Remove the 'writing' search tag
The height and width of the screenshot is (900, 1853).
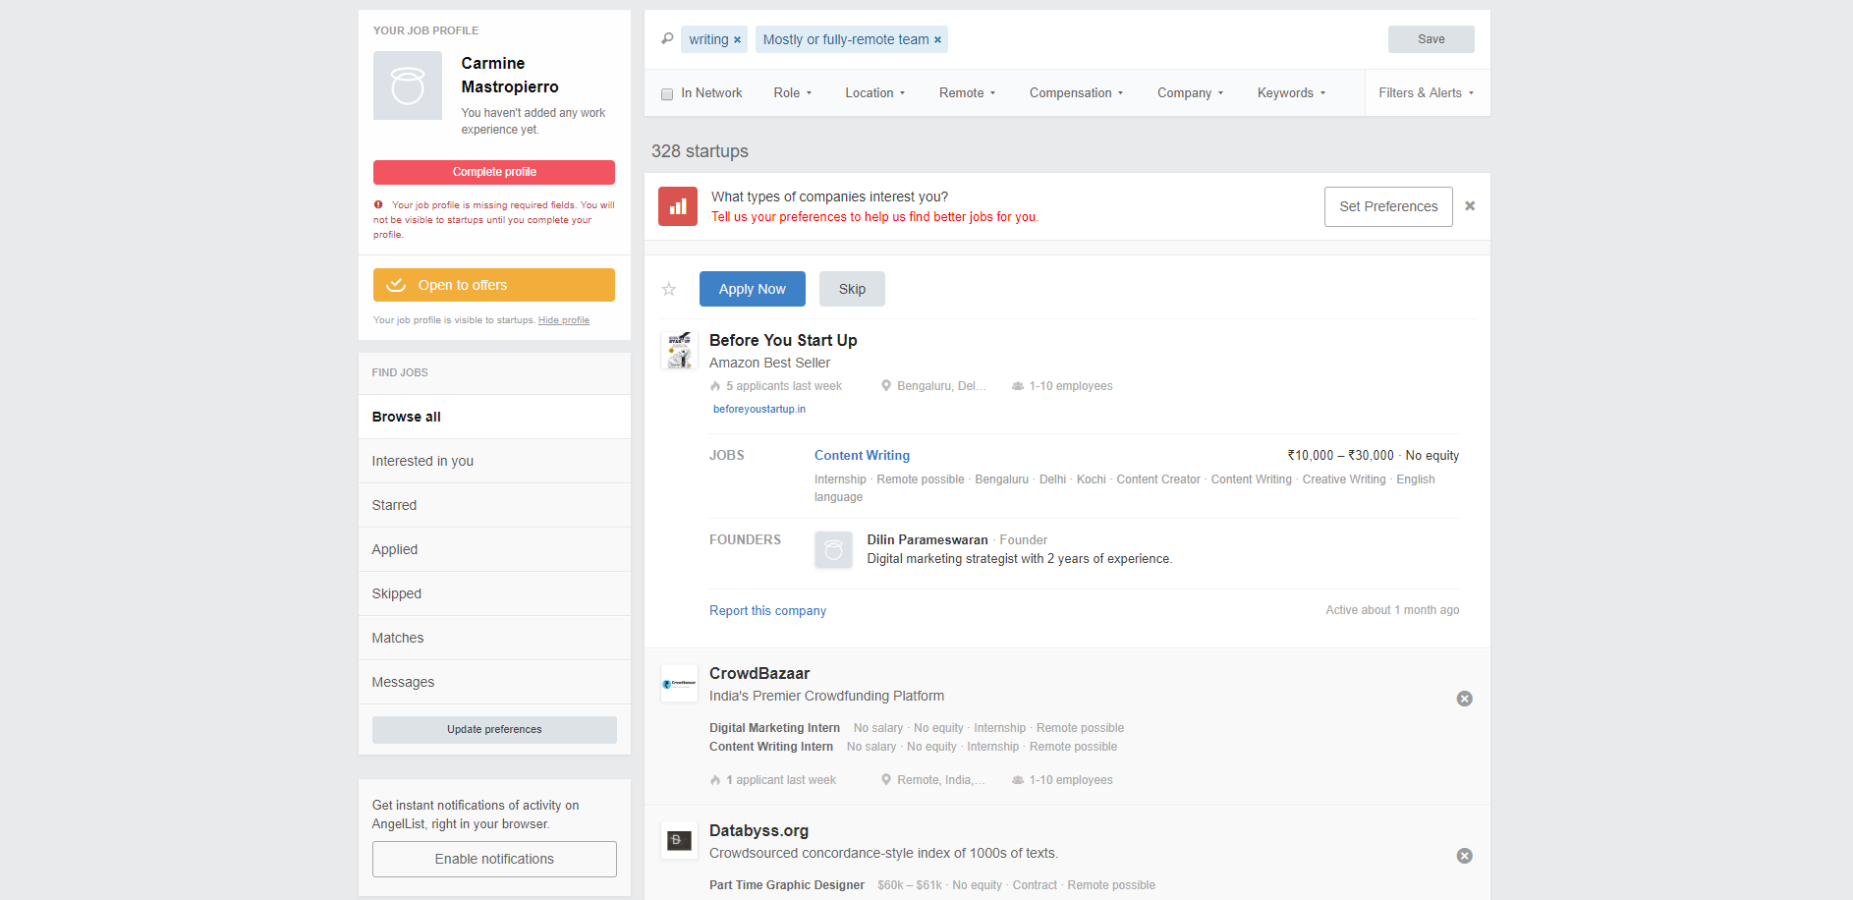[x=737, y=40]
